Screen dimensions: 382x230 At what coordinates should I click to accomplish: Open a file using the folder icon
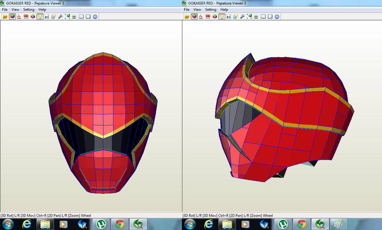click(x=4, y=16)
